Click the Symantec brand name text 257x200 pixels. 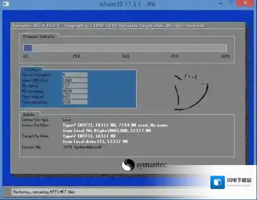coord(152,165)
